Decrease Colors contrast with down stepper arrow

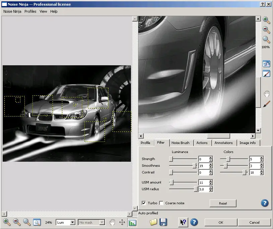click(262, 174)
